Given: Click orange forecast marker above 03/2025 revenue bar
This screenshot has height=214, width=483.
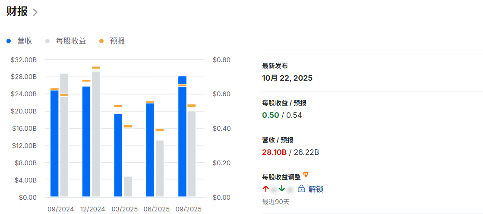Looking at the screenshot, I should [118, 106].
